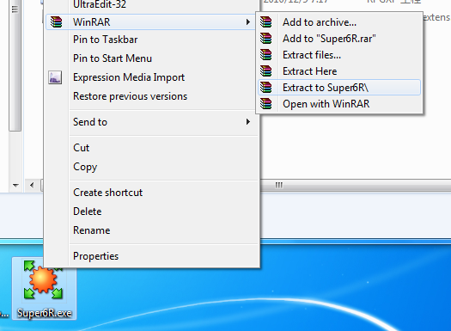This screenshot has width=451, height=331.
Task: Select the Super6R.exe desktop icon
Action: (44, 288)
